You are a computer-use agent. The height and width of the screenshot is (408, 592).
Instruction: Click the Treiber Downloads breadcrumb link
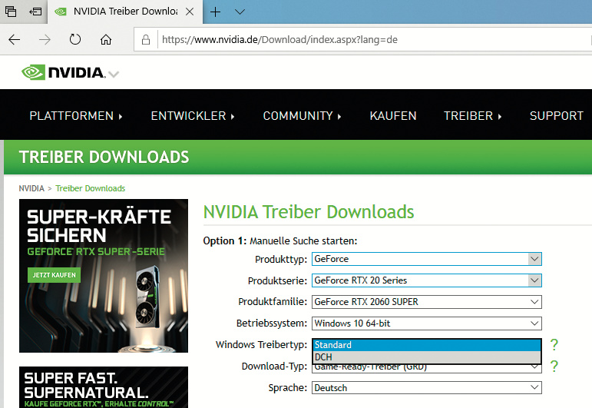[x=91, y=188]
